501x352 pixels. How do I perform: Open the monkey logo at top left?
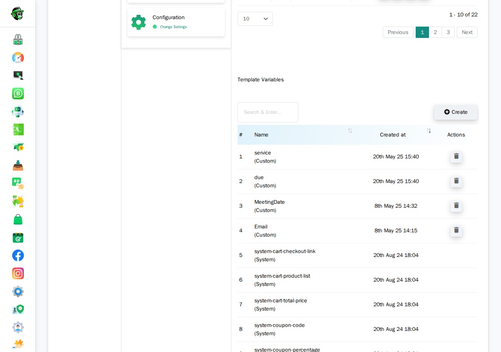pos(17,14)
